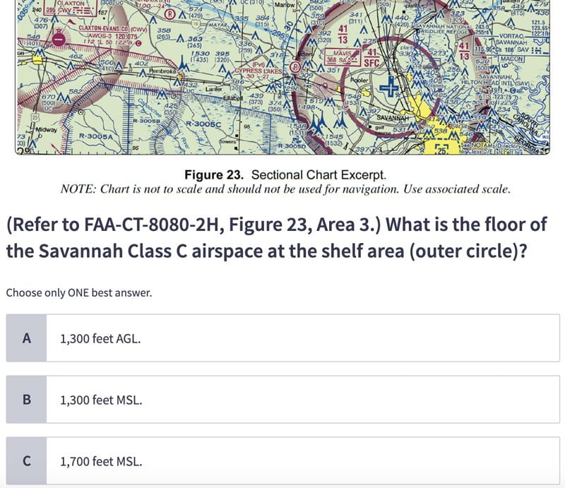Viewport: 565px width, 488px height.
Task: Pick answer C, 1,700 feet MSL
Action: [x=283, y=460]
